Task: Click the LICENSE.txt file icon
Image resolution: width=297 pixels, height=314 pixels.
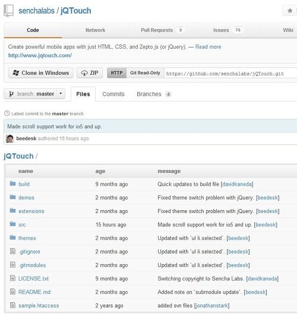Action: (x=12, y=278)
